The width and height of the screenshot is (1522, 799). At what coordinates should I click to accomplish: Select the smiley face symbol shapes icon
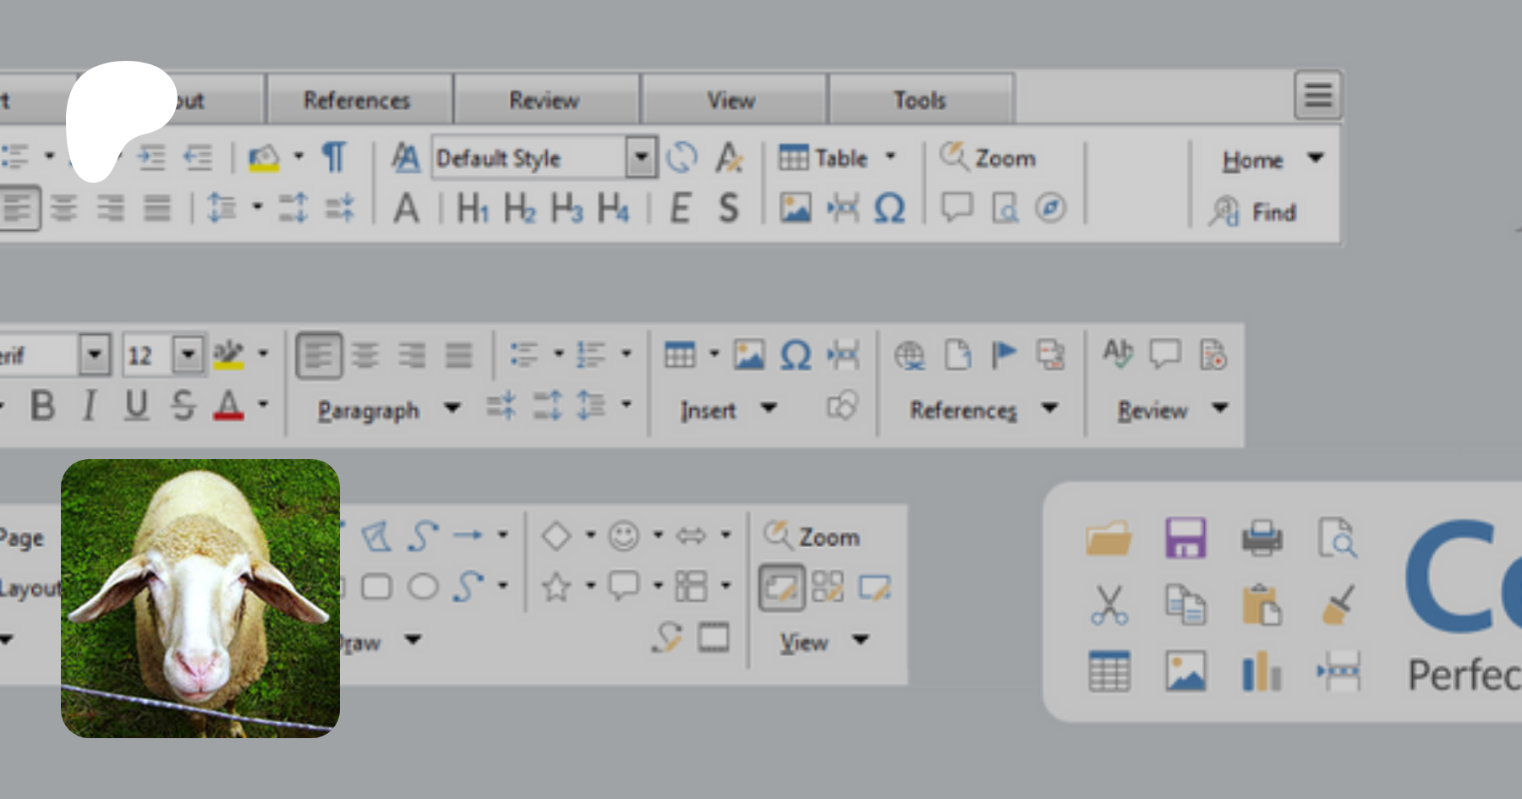tap(624, 536)
